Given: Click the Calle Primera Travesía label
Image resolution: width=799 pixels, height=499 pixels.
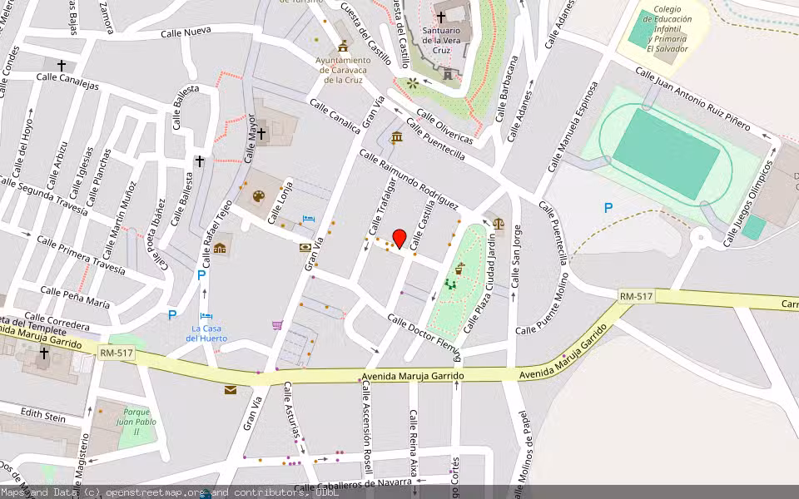Looking at the screenshot, I should click(x=81, y=255).
